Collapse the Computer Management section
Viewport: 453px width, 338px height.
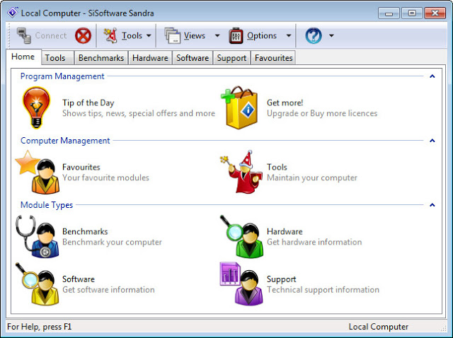(432, 141)
